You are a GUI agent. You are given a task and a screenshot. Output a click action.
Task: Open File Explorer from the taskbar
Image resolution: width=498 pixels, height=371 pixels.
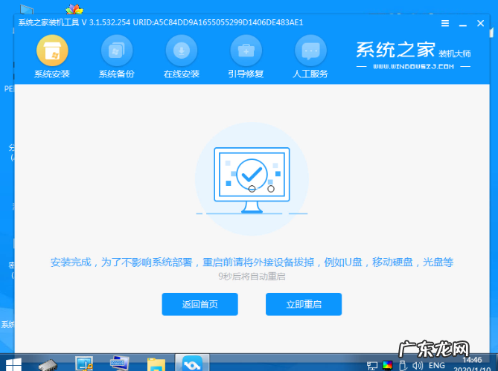[x=156, y=364]
